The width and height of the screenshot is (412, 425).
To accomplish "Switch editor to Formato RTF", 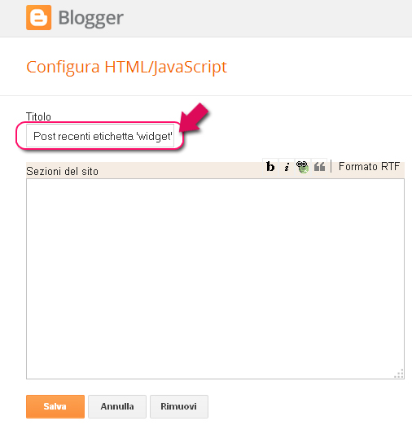I will [x=369, y=166].
